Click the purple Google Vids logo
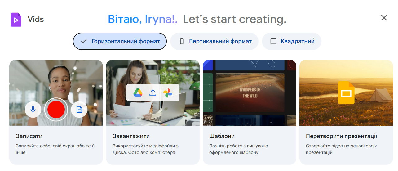 16,20
